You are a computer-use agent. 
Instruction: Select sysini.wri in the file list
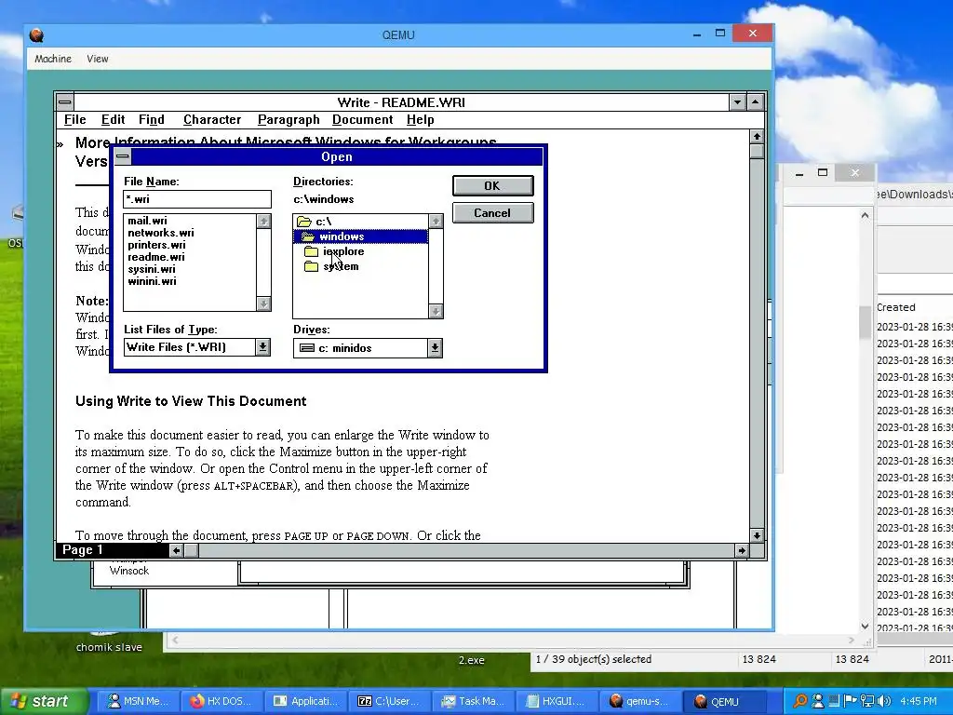(x=152, y=269)
